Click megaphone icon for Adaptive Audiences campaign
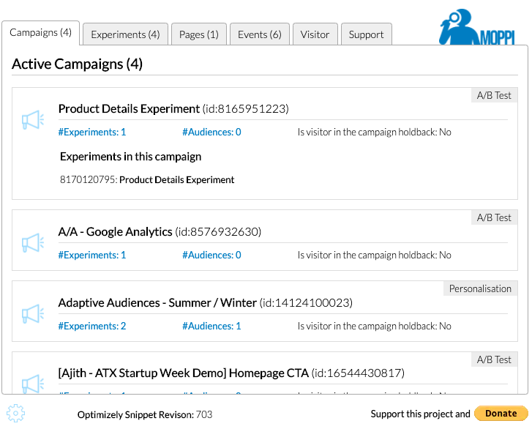Viewport: 532px width, 429px height. (x=33, y=313)
